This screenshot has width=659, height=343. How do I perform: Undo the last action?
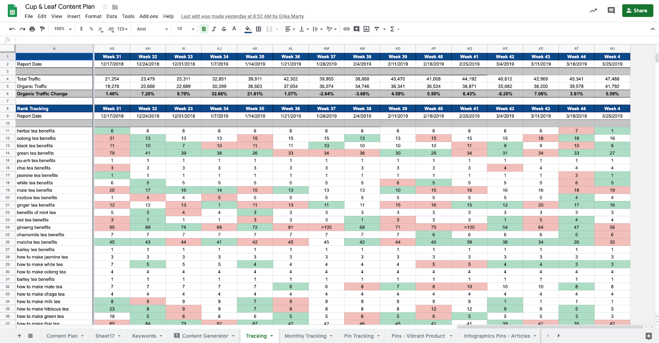click(12, 29)
